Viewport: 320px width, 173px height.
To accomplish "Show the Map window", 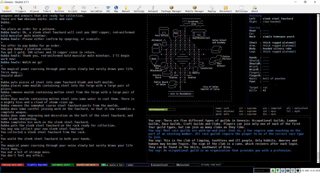I will 116,9.
